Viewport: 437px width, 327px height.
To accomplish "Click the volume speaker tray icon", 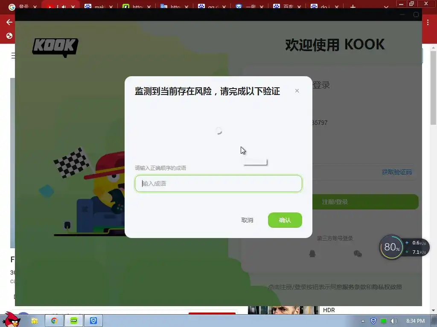I will 393,321.
